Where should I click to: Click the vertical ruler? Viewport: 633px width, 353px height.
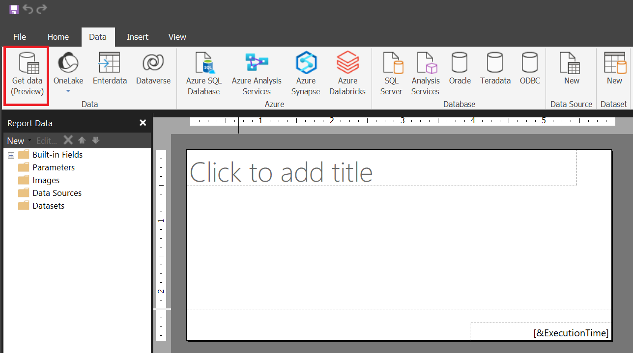tap(161, 245)
